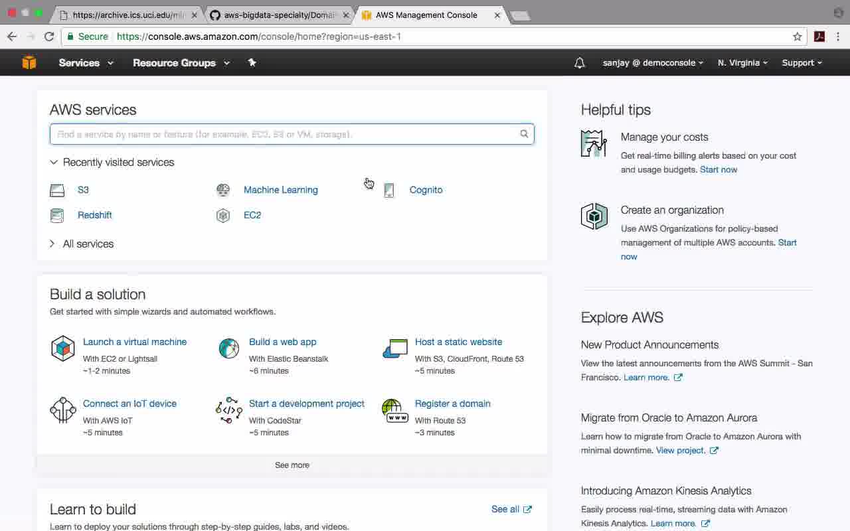Click the Machine Learning service icon
This screenshot has height=531, width=850.
coord(223,190)
